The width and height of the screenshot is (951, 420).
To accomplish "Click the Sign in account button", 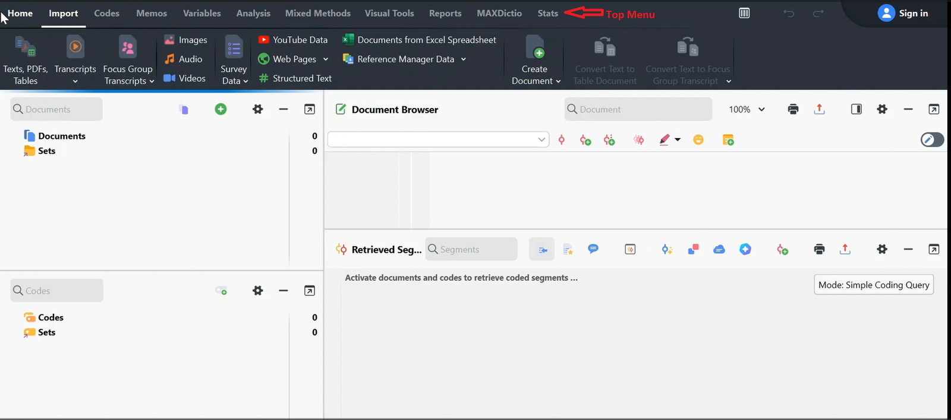I will [x=903, y=13].
